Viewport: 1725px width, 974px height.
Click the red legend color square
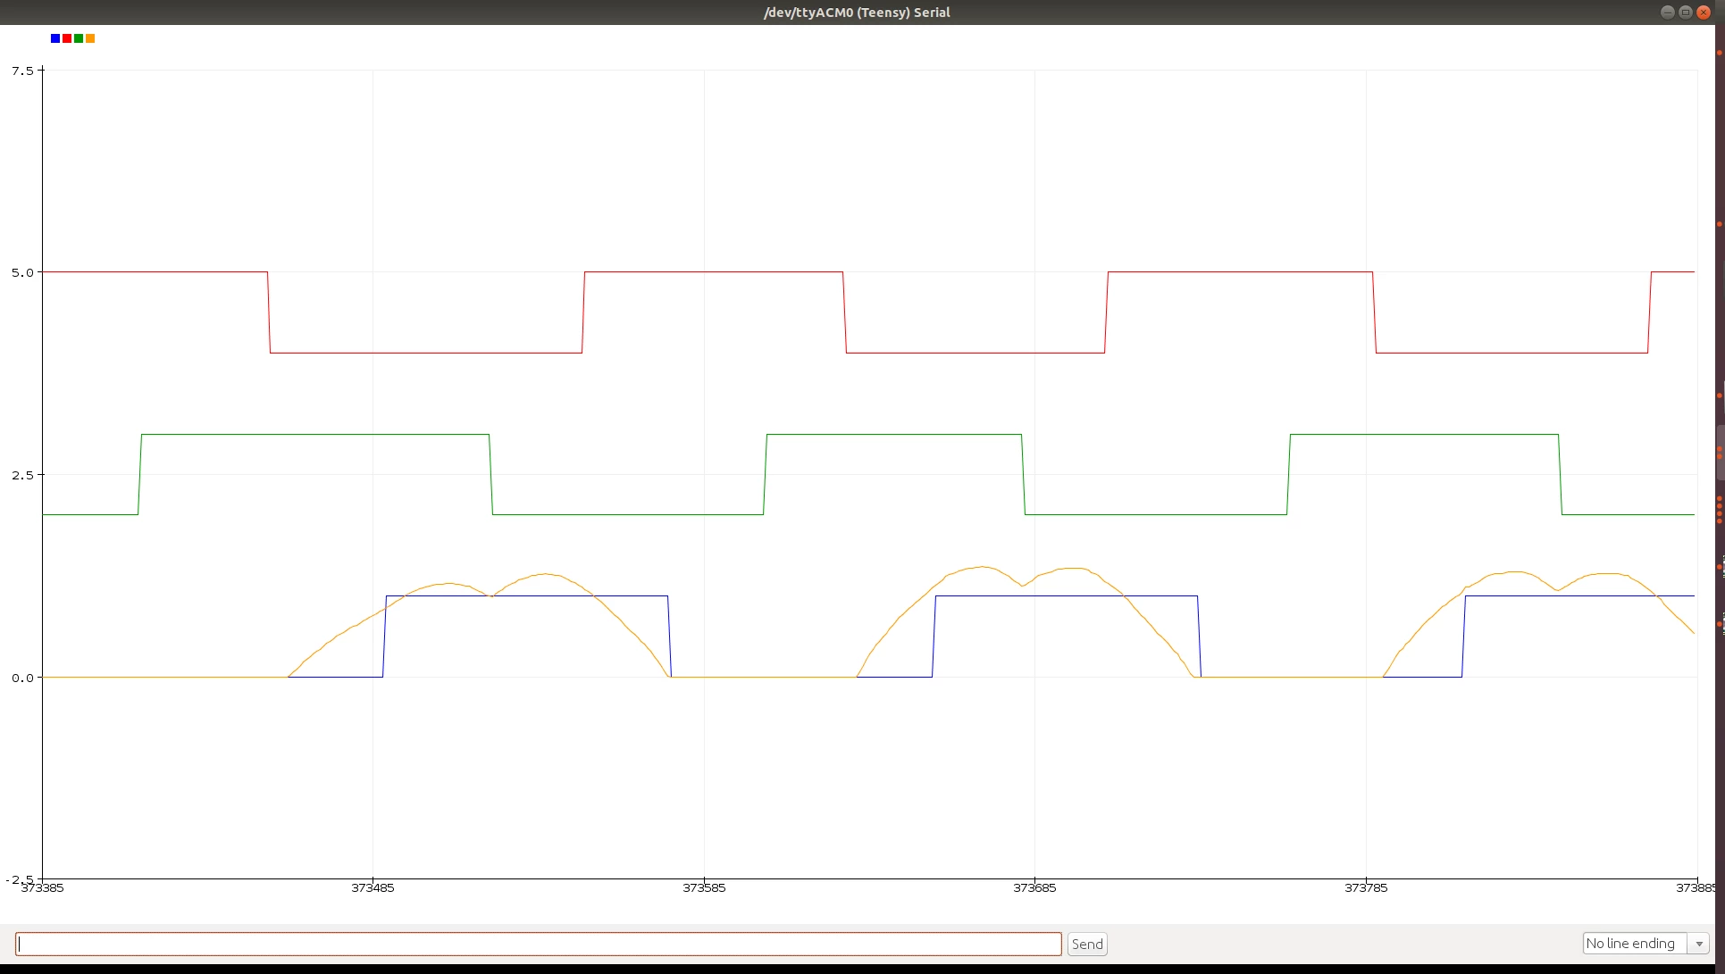point(67,38)
